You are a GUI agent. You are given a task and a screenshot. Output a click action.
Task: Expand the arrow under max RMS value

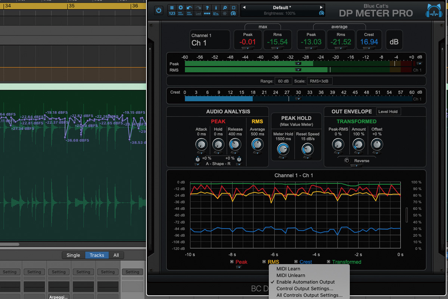278,49
